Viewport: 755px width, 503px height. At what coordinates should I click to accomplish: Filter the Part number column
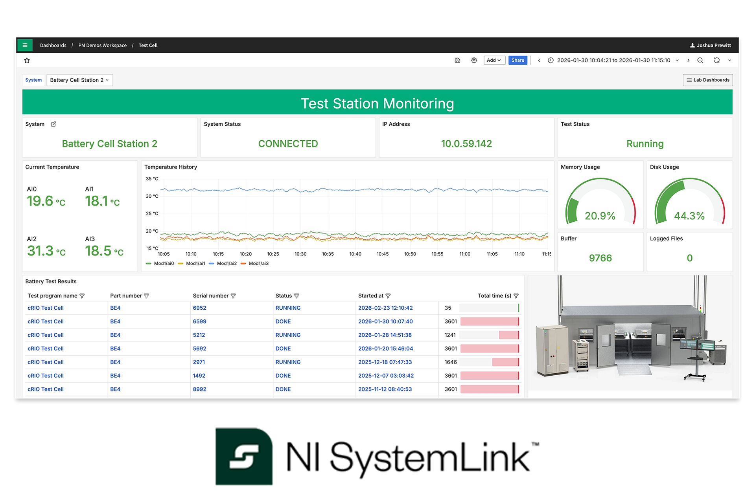pos(146,296)
